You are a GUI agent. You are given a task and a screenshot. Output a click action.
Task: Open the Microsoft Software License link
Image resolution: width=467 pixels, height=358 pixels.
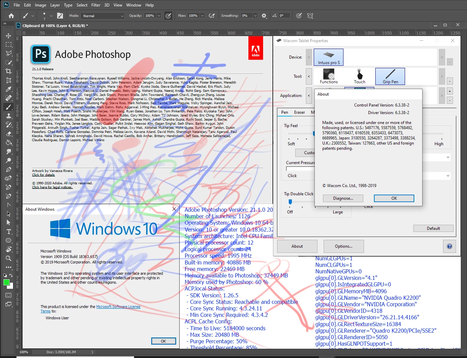pyautogui.click(x=118, y=307)
